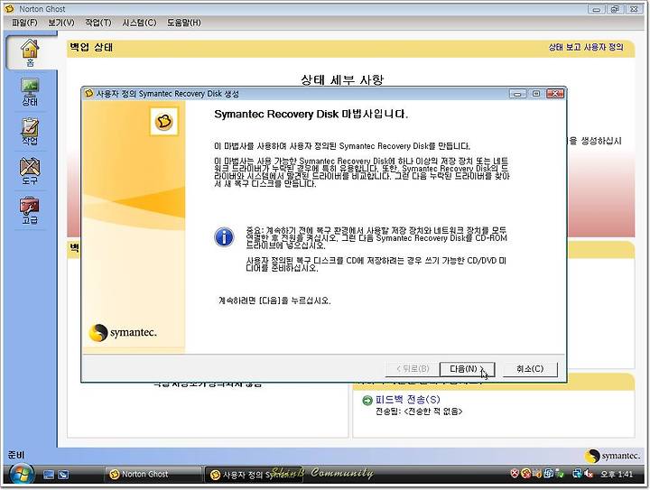The height and width of the screenshot is (490, 650).
Task: Click the green arrow icon beside 피드백 전송
Action: pos(367,400)
